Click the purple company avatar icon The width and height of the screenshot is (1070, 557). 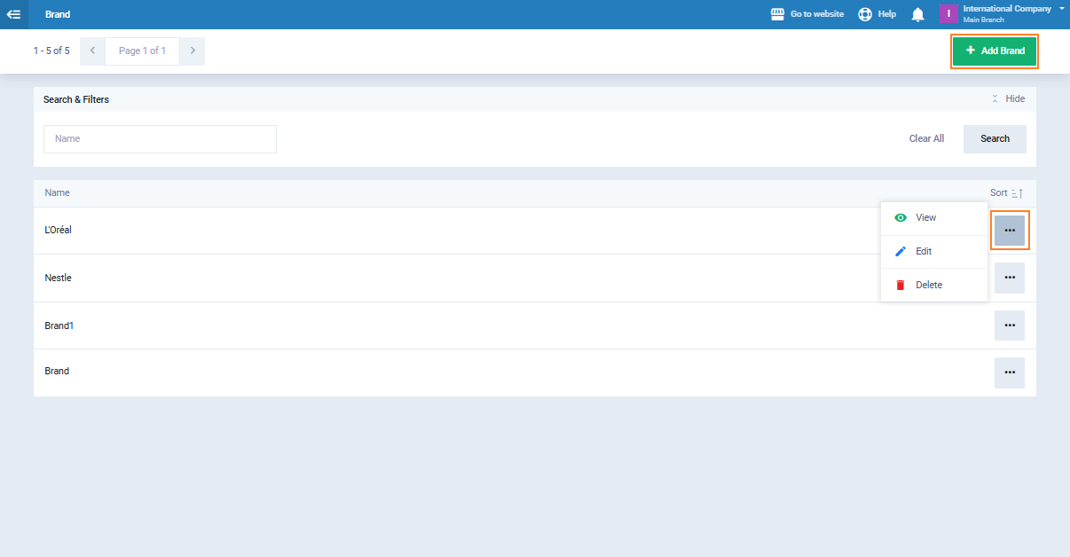tap(948, 14)
